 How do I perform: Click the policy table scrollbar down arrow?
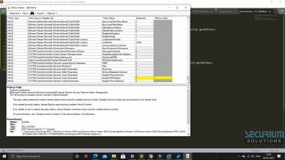click(188, 82)
